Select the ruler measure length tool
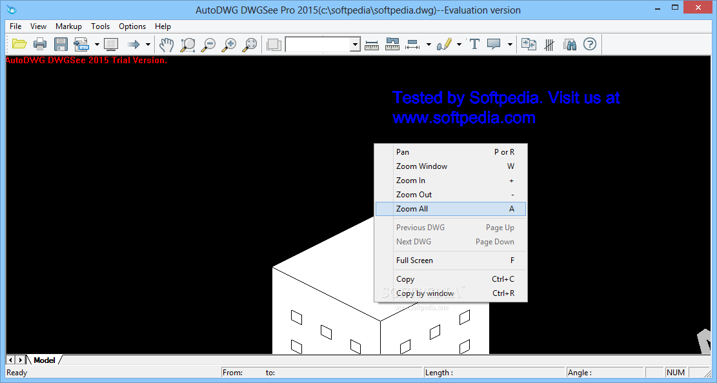The width and height of the screenshot is (717, 383). click(372, 44)
